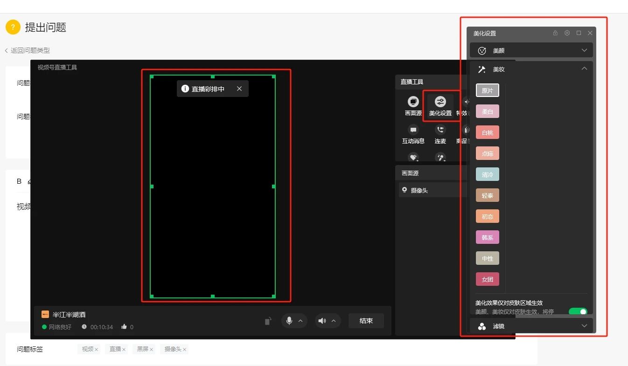Click the rotate screen icon near microphone
628x366 pixels.
click(268, 321)
